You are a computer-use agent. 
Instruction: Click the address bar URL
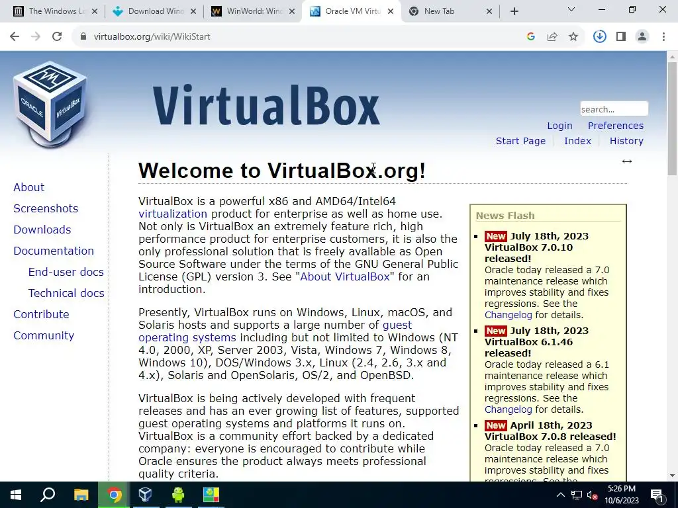pyautogui.click(x=152, y=37)
